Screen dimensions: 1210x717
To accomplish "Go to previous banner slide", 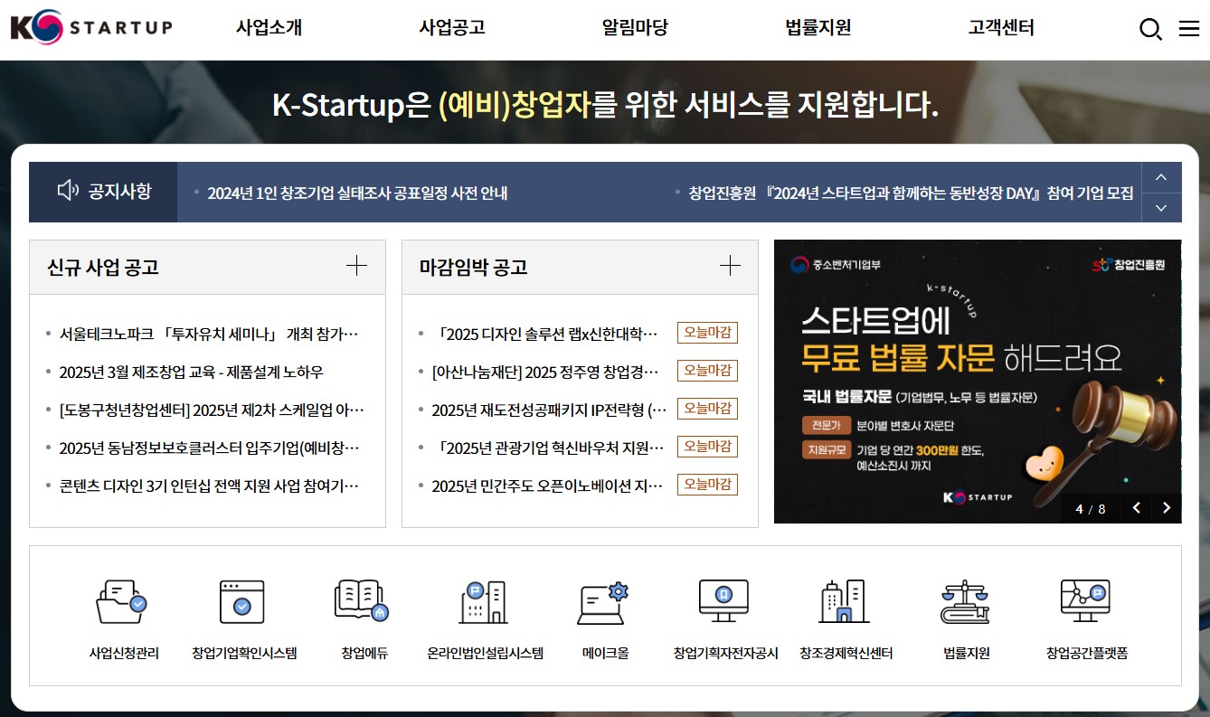I will [1136, 508].
